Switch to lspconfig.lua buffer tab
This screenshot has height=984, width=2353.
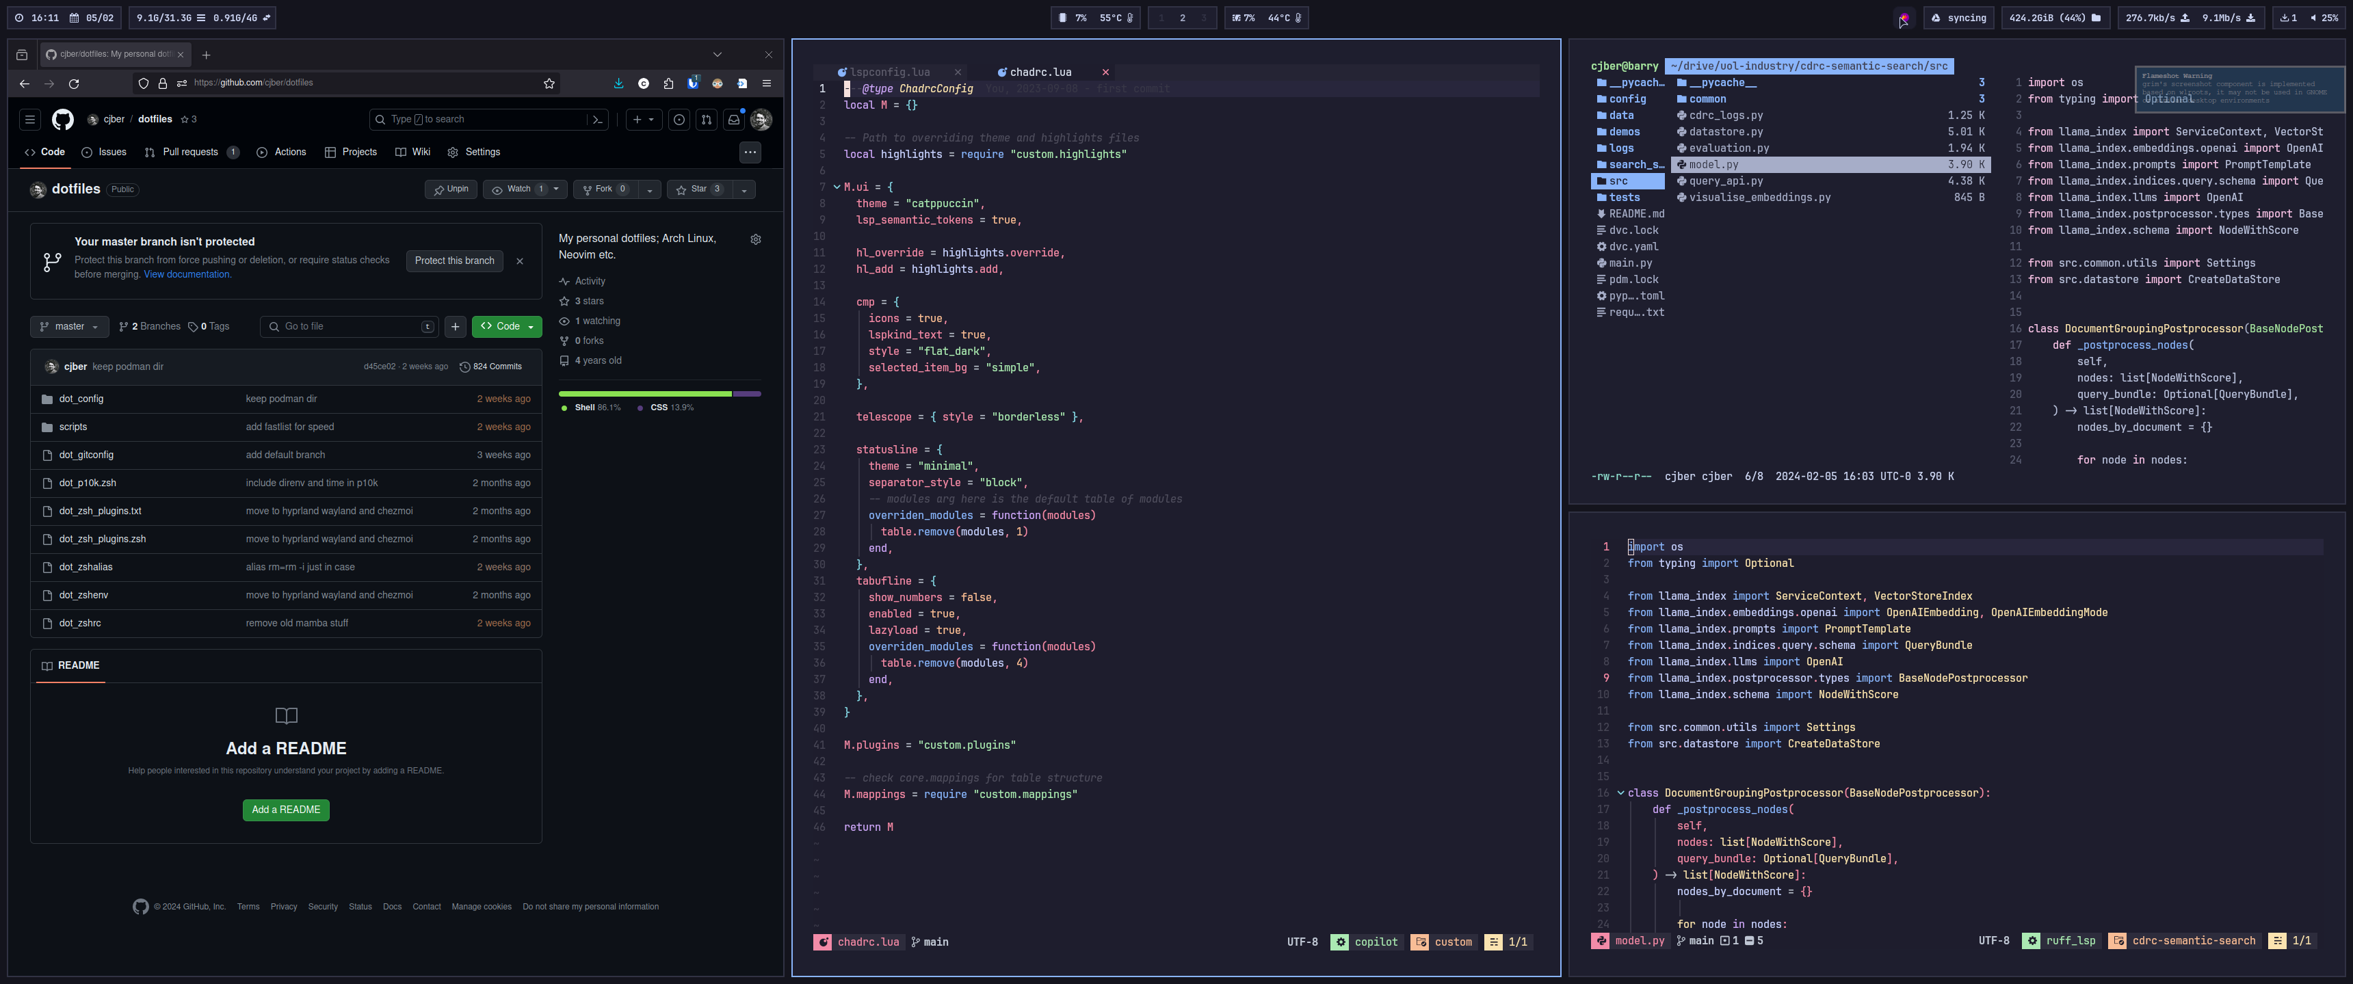pyautogui.click(x=890, y=72)
